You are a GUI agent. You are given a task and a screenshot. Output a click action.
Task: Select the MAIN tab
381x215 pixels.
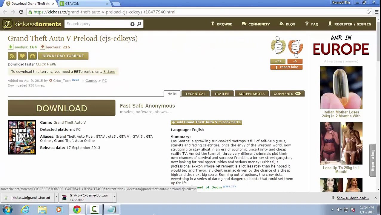click(172, 94)
